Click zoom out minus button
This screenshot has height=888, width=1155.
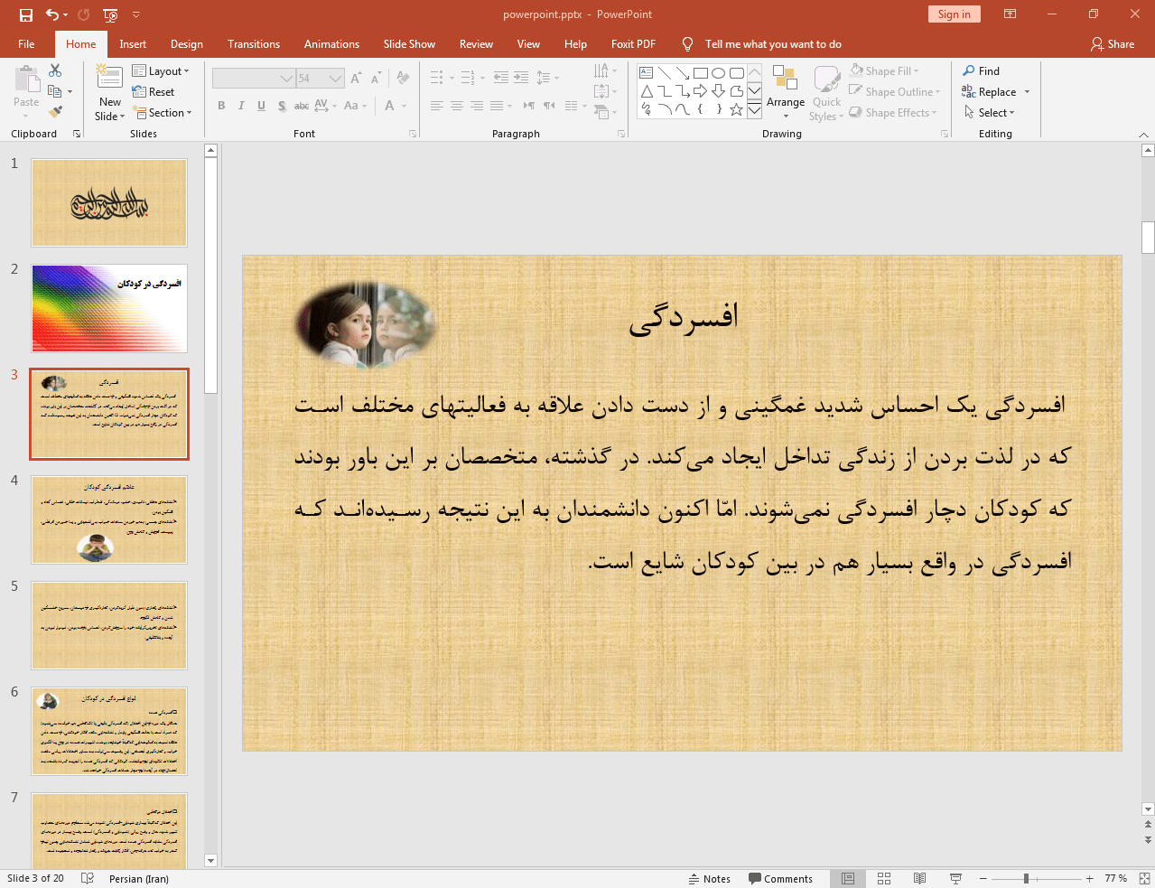pos(983,878)
